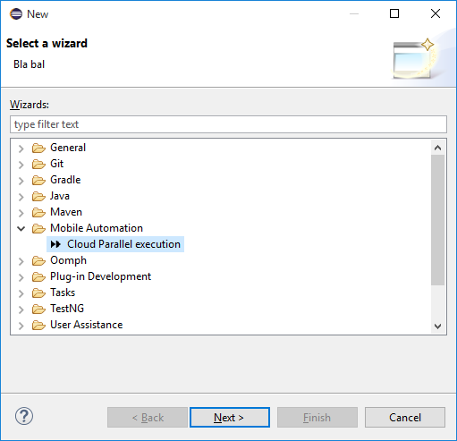The image size is (457, 441).
Task: Click the General folder icon
Action: pyautogui.click(x=38, y=148)
